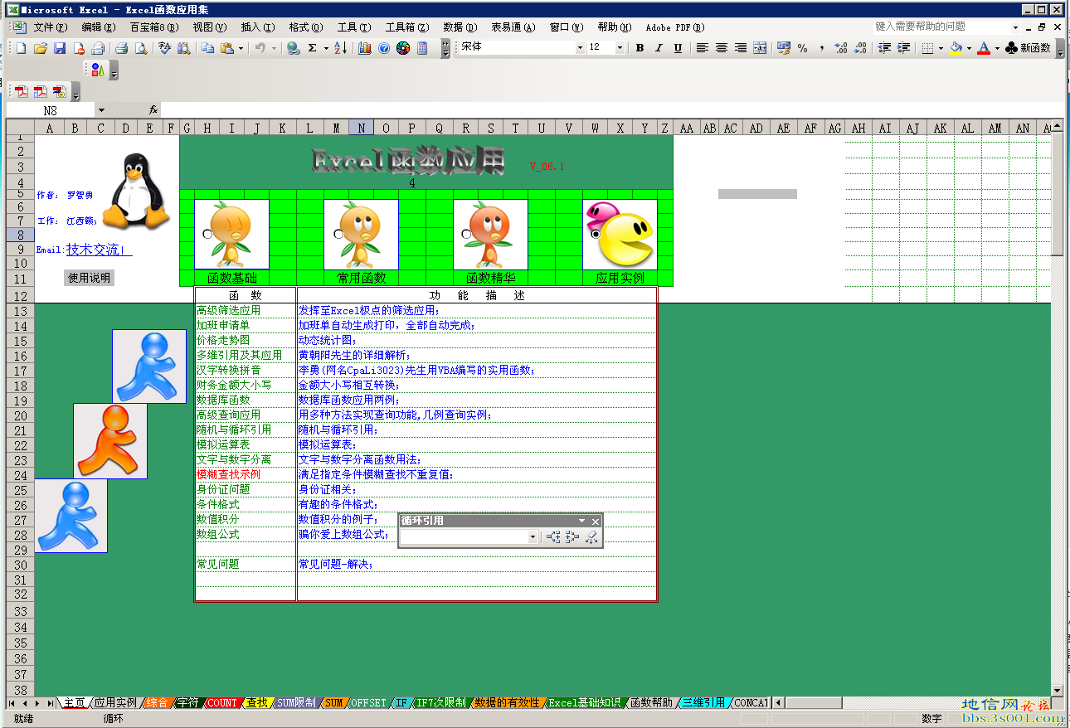
Task: Click the formula bar input area
Action: coord(611,110)
